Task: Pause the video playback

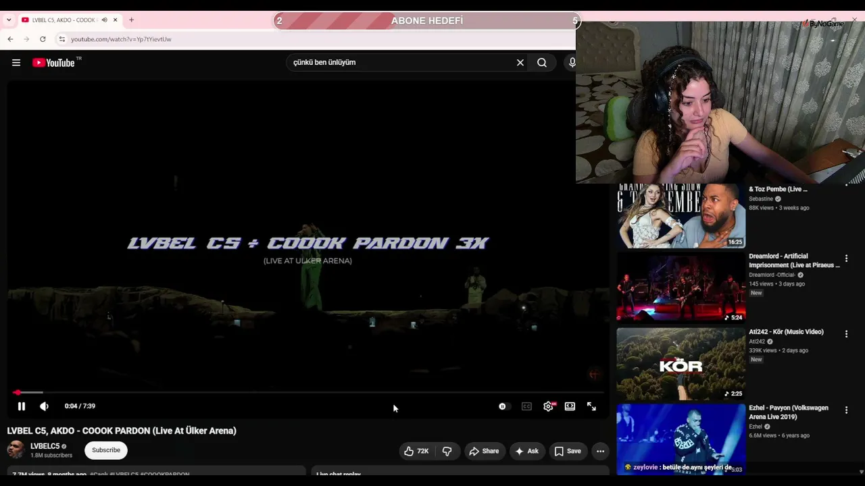Action: click(22, 406)
